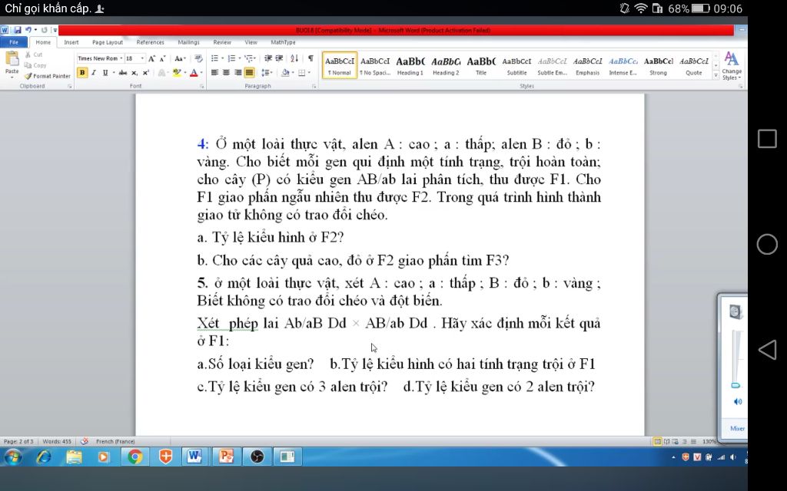The width and height of the screenshot is (787, 491).
Task: Click the Change Styles button
Action: 732,66
